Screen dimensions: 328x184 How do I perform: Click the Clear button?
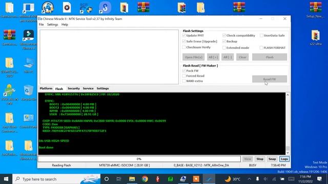242,57
